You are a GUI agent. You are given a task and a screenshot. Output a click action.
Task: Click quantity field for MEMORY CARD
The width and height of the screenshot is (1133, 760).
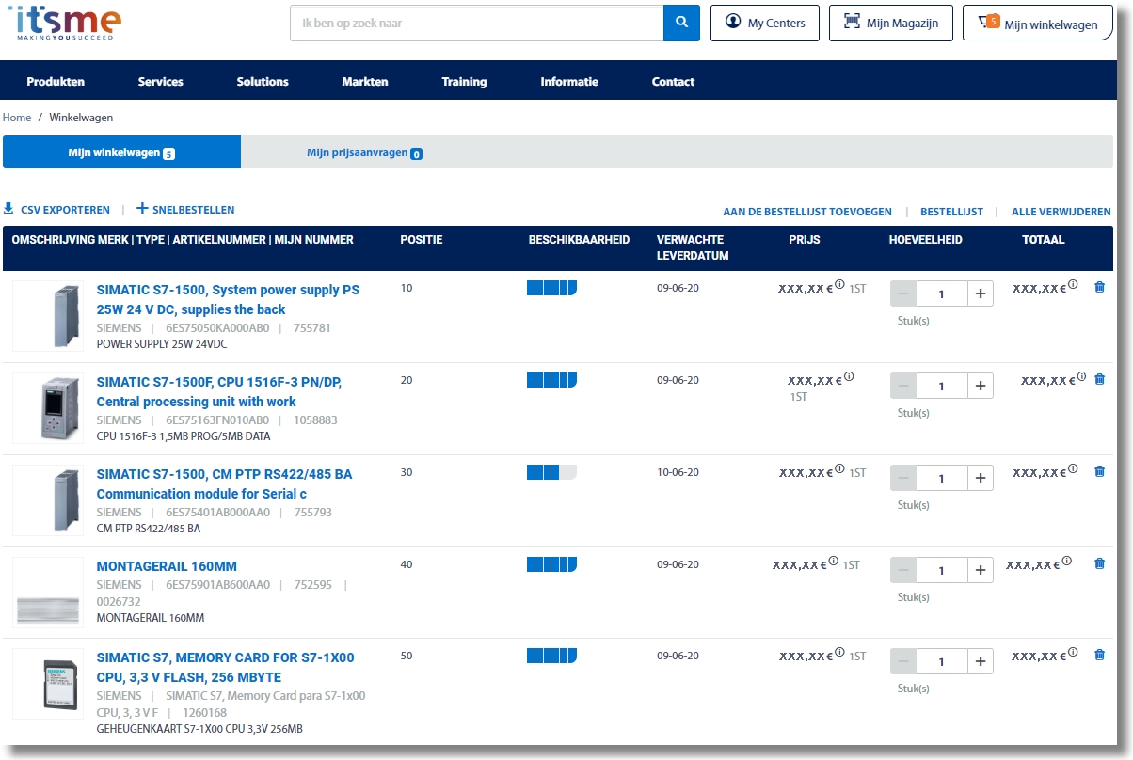pyautogui.click(x=942, y=661)
